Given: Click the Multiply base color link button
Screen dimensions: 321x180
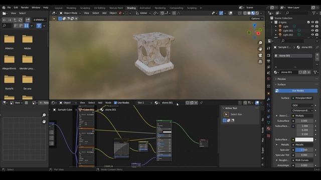Looking at the screenshot, I should point(302,115).
